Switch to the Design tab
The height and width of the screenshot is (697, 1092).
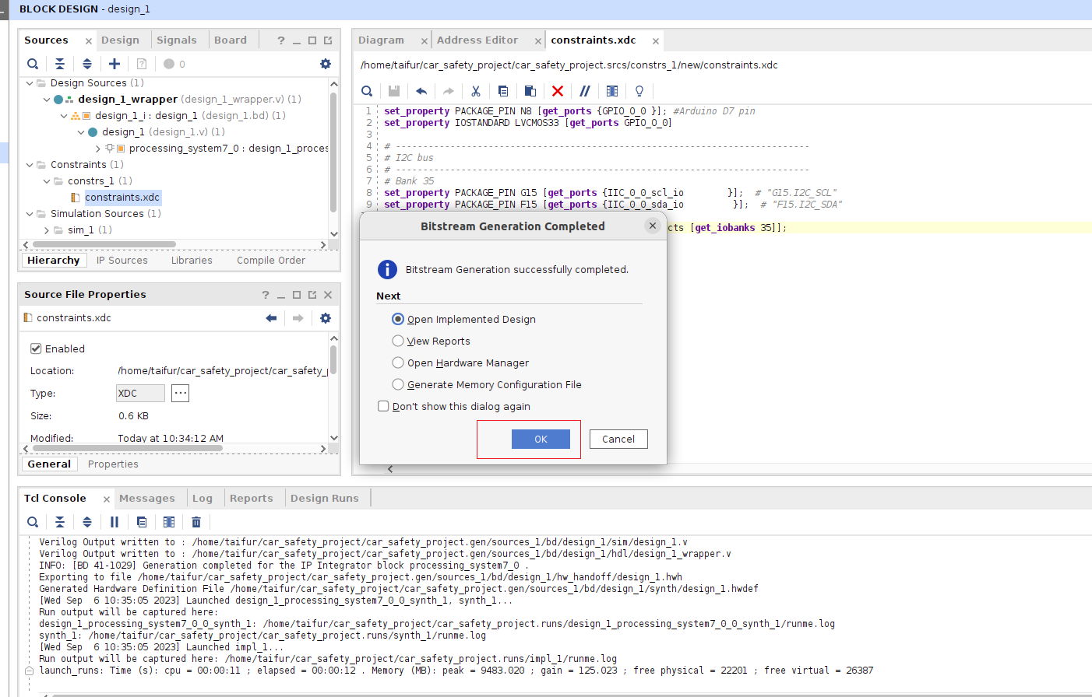pos(120,40)
